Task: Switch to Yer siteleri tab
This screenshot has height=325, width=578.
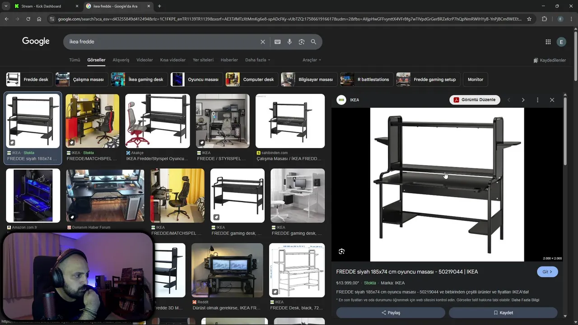Action: 203,60
